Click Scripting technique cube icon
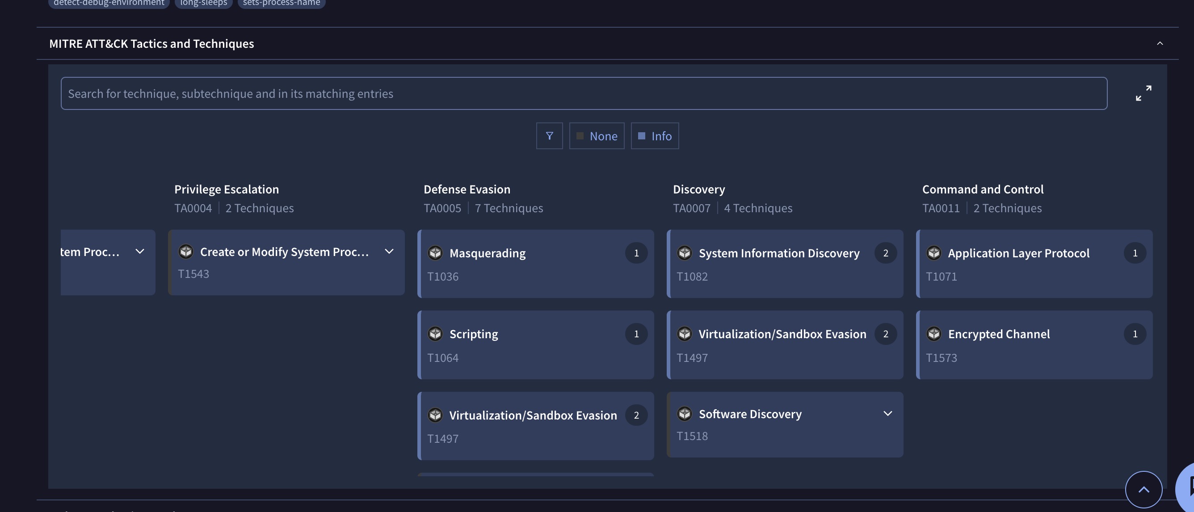Image resolution: width=1194 pixels, height=512 pixels. click(x=435, y=334)
